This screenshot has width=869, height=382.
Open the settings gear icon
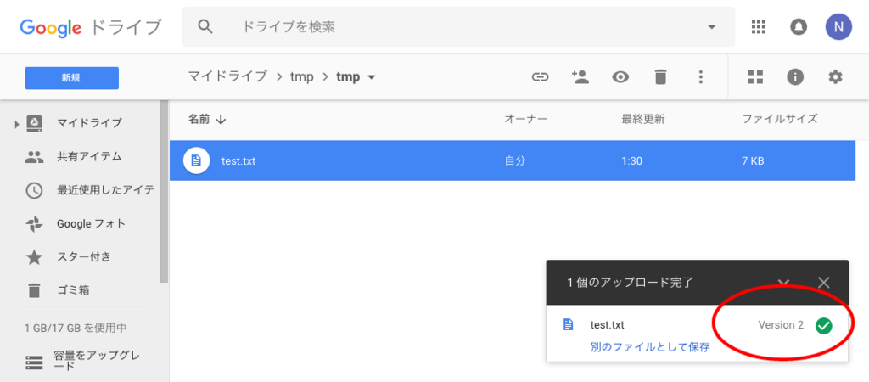point(835,77)
